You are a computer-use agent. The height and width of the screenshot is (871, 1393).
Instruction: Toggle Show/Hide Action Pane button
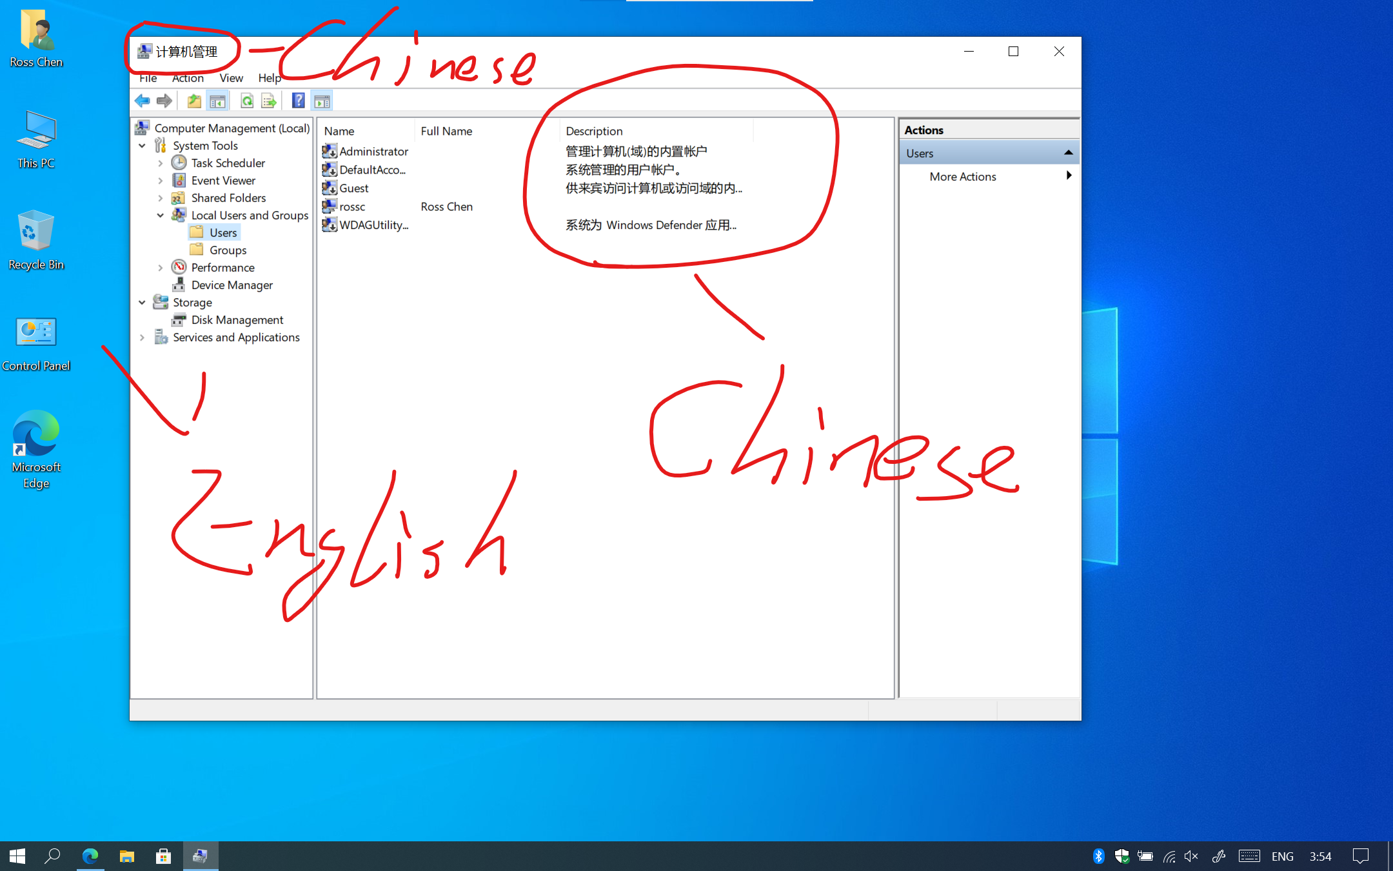322,101
